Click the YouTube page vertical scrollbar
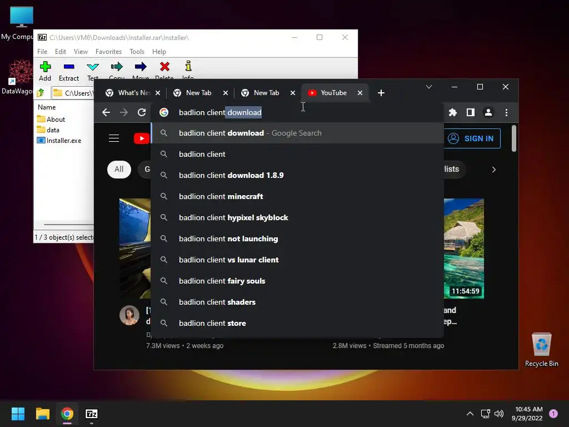The width and height of the screenshot is (569, 427). click(x=513, y=138)
